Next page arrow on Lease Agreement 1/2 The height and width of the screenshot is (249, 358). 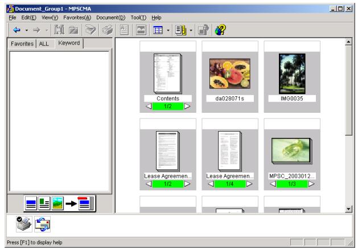coord(187,184)
